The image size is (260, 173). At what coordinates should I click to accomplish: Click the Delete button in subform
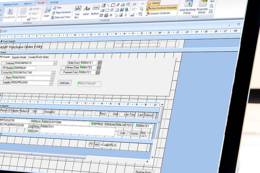134,134
